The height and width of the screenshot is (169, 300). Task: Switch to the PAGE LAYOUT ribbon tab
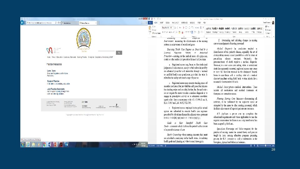coord(175,23)
